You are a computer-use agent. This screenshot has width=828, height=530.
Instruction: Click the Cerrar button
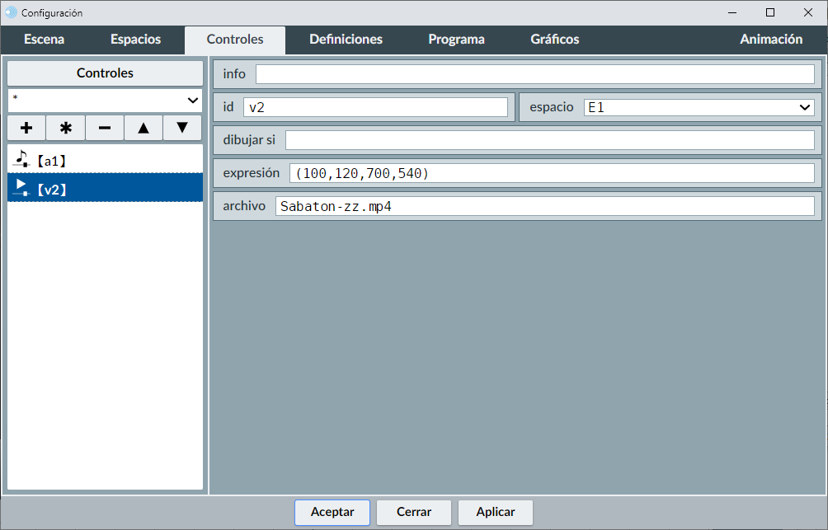(x=413, y=512)
